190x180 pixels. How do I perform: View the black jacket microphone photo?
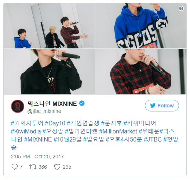point(49,71)
